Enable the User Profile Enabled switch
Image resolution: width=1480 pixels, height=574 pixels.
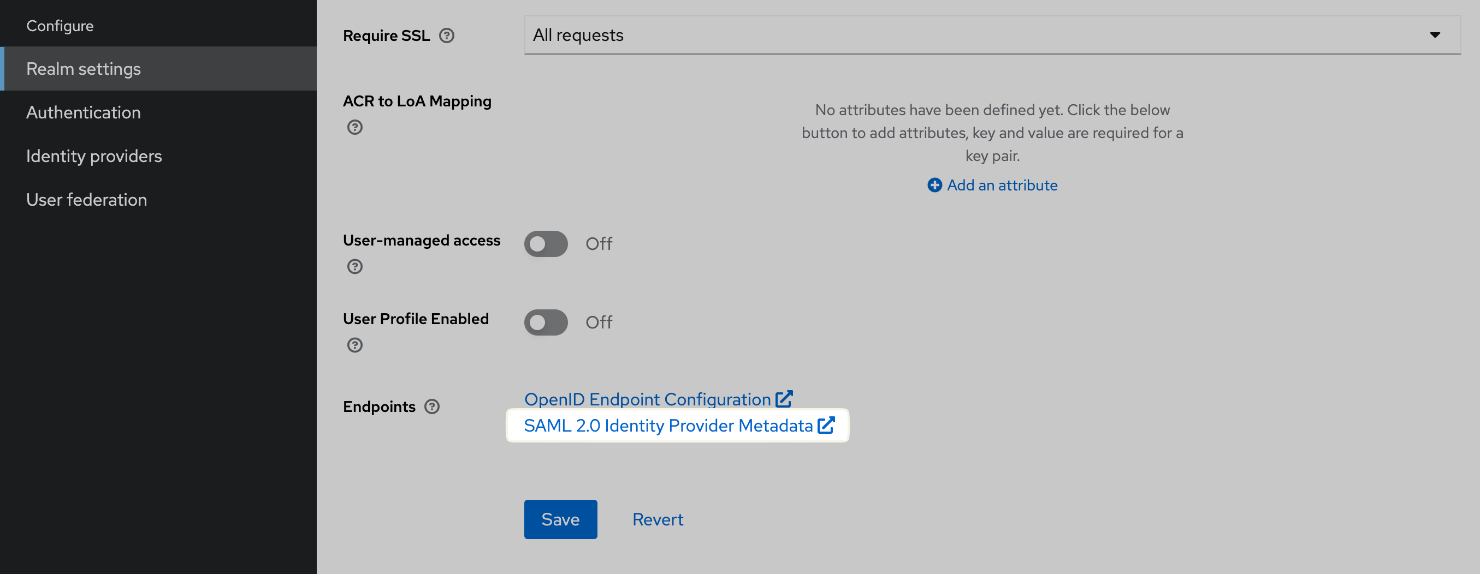tap(545, 322)
